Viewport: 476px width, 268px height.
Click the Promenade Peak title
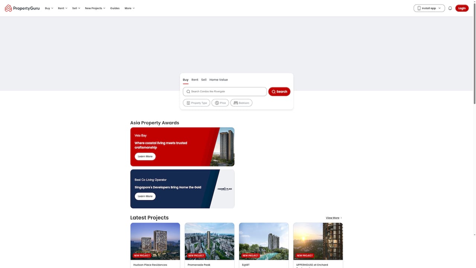coord(199,265)
